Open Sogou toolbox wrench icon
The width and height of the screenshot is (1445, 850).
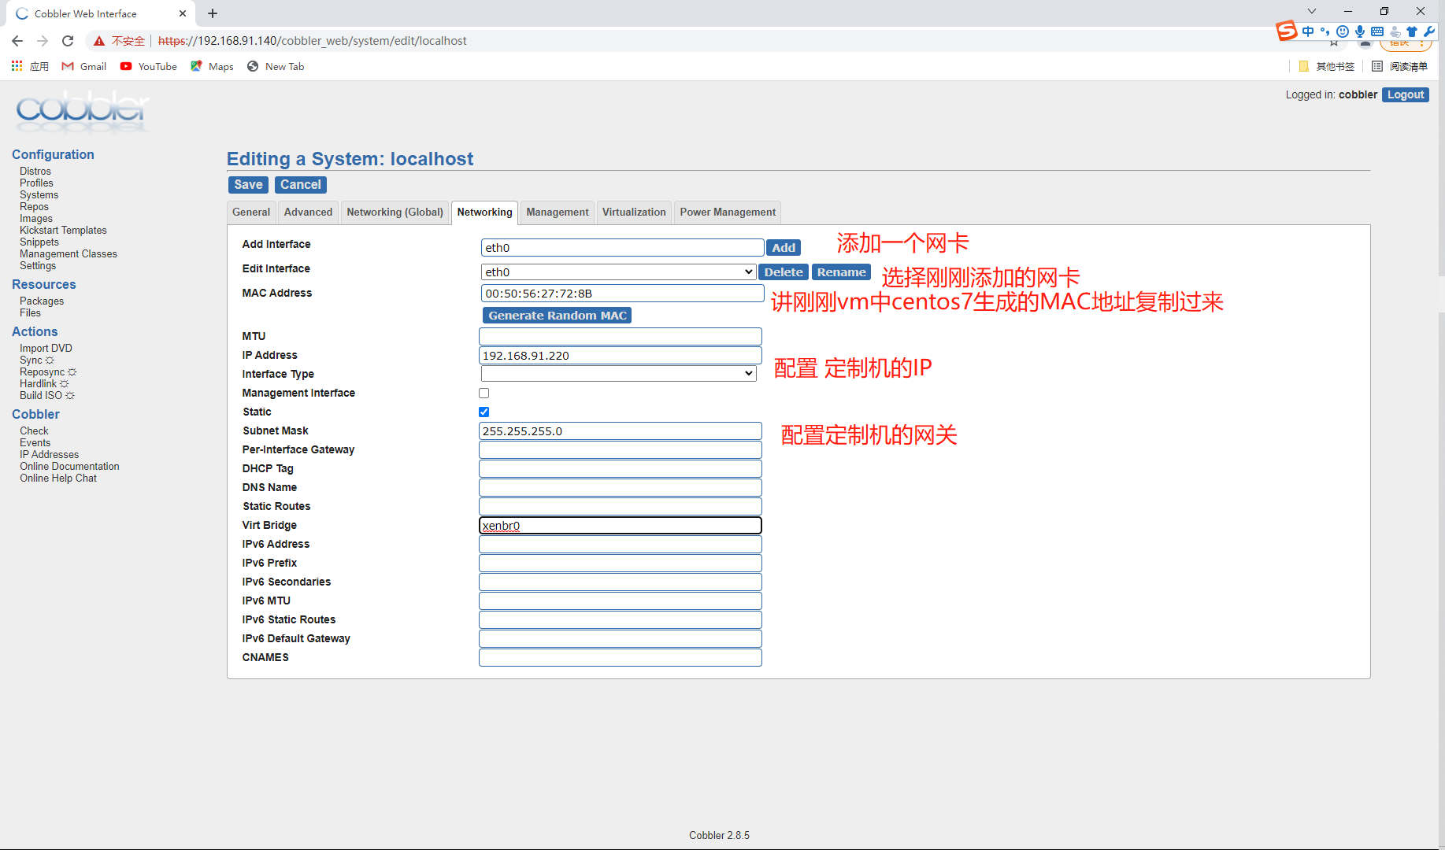(1429, 31)
